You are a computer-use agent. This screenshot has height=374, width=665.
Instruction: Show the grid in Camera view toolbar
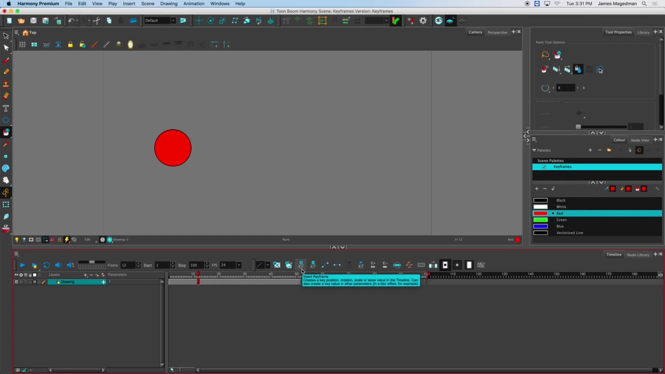(22, 45)
